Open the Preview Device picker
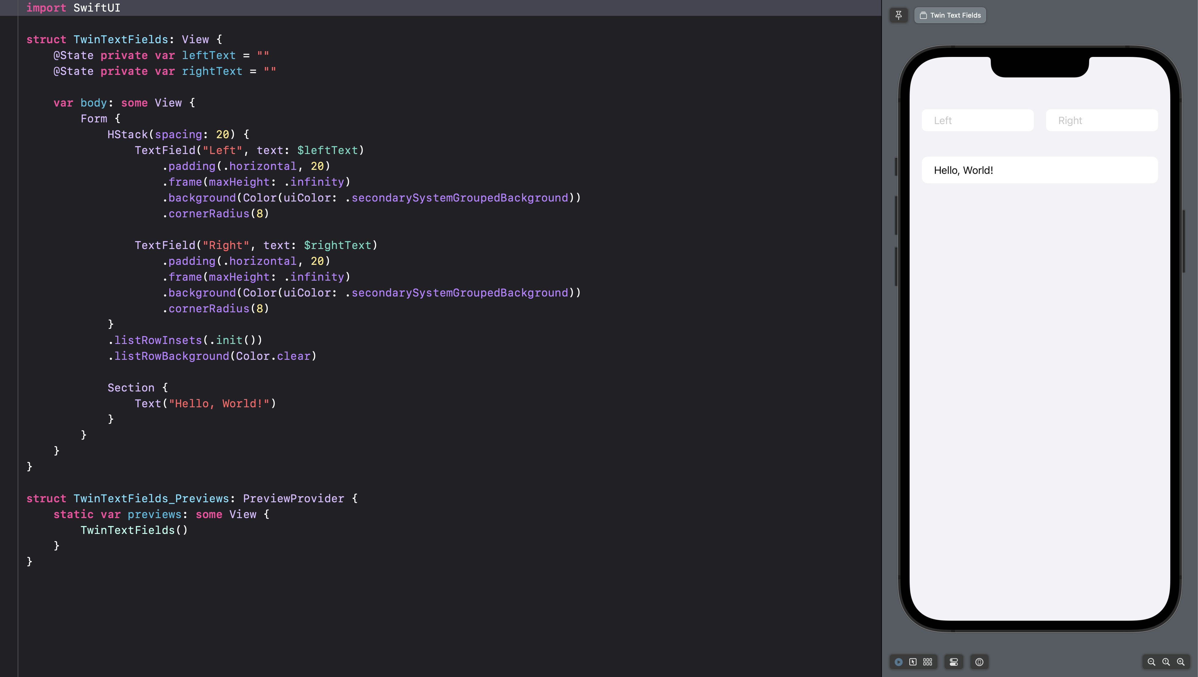 979,662
